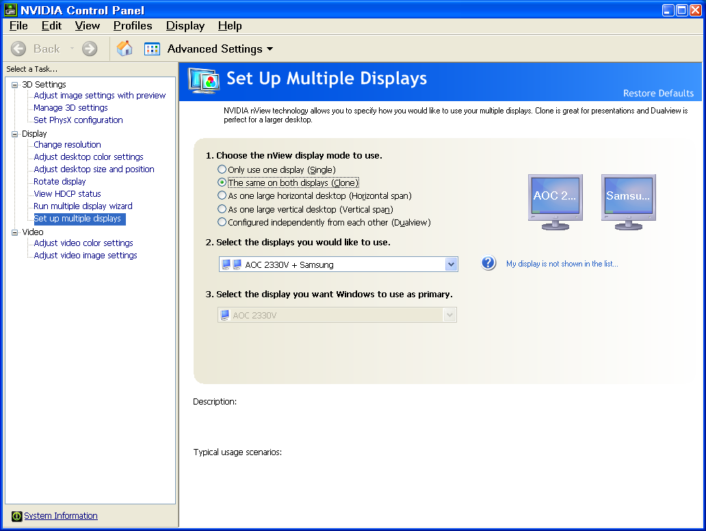Open the File menu

18,26
